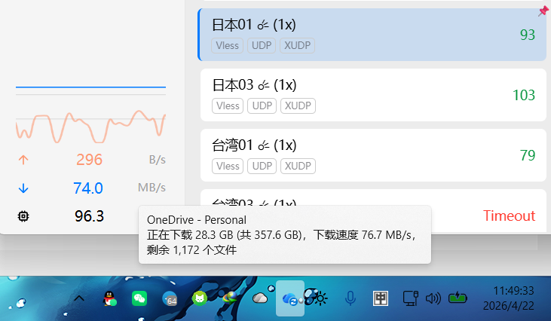Click the blue download arrow icon
The image size is (551, 321).
pos(23,188)
